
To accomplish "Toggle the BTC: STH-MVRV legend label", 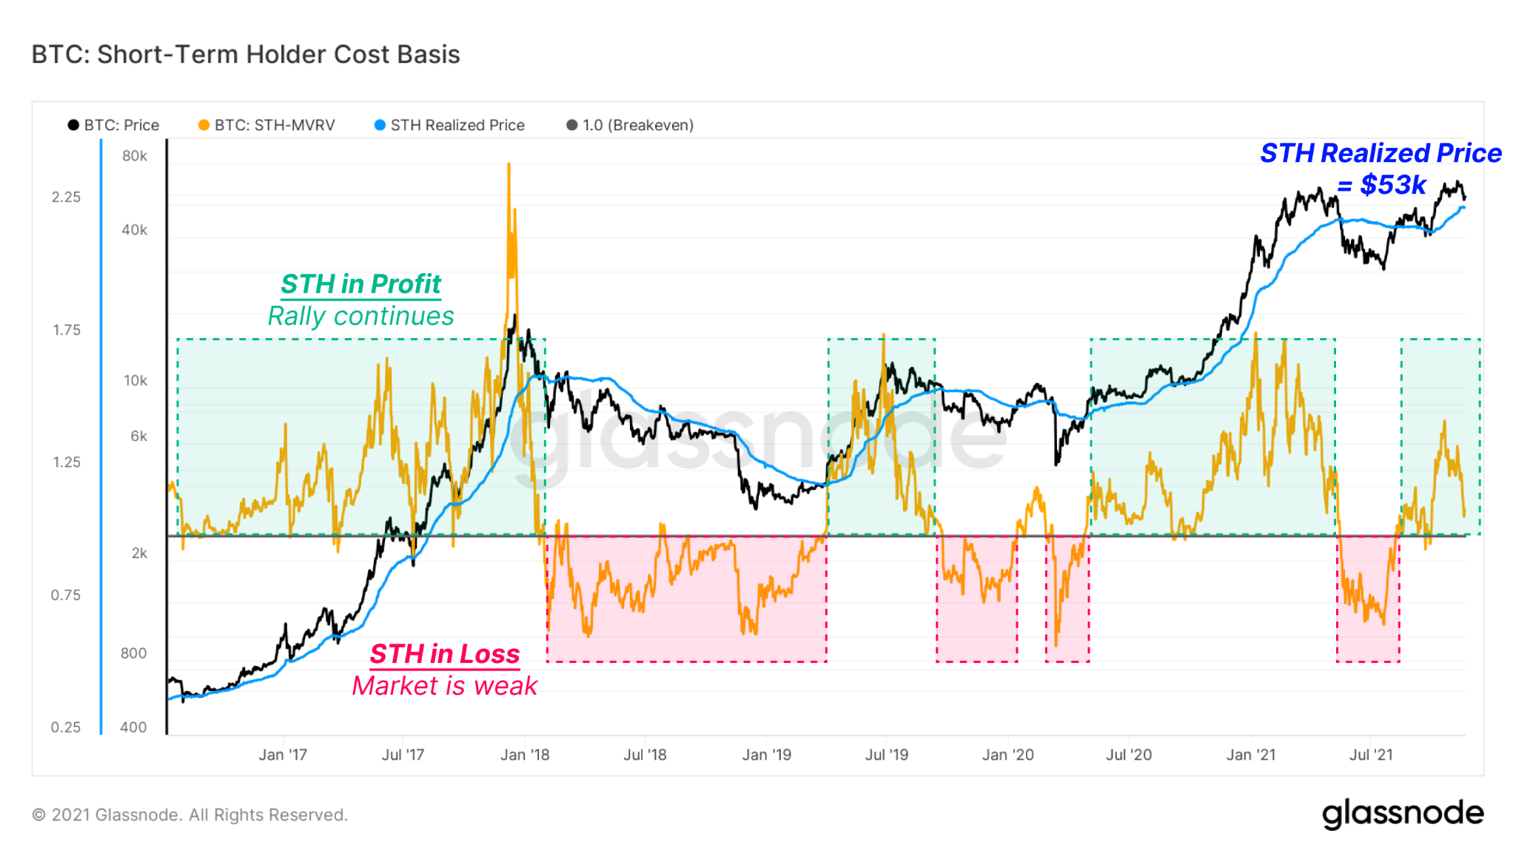I will 275,125.
